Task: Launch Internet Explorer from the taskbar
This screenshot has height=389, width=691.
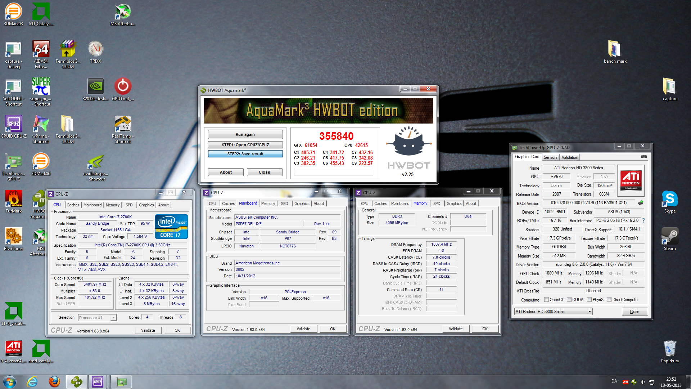Action: (32, 382)
